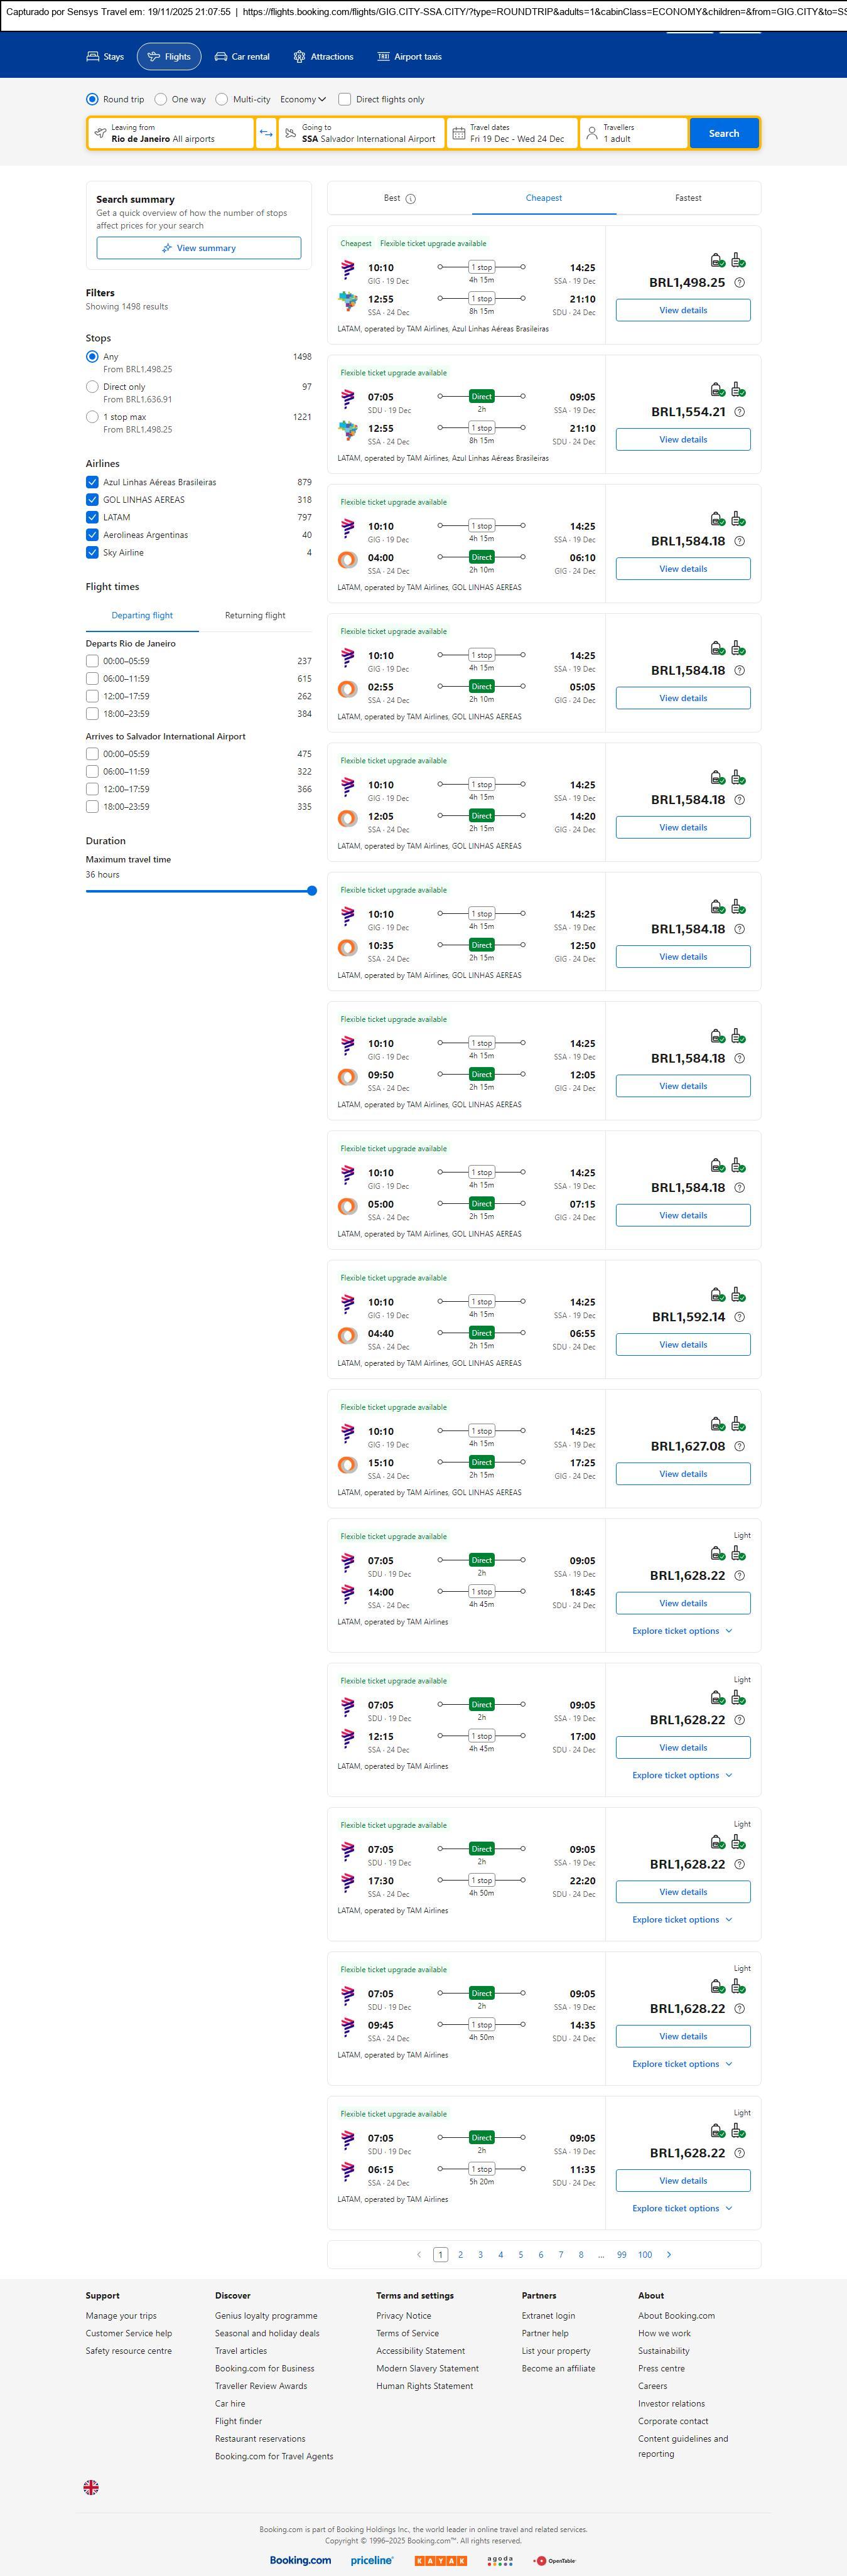
Task: Click the Attractions icon in top navigation
Action: point(299,57)
